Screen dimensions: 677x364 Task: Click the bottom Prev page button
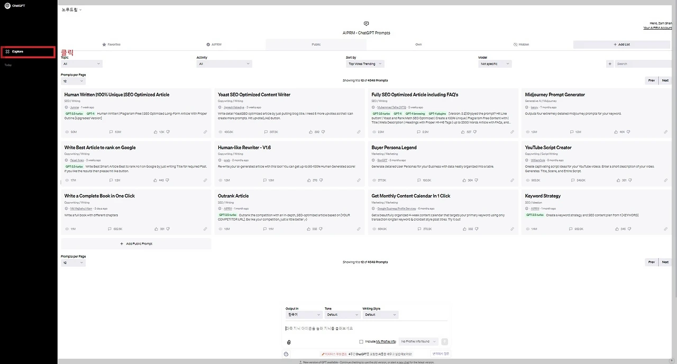pyautogui.click(x=651, y=262)
